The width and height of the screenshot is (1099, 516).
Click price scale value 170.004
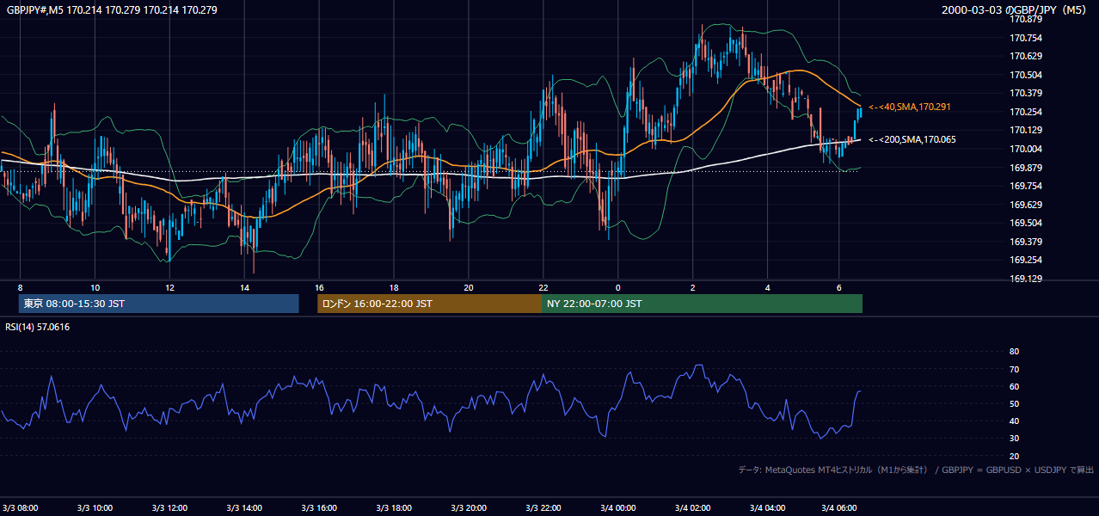(x=1027, y=149)
